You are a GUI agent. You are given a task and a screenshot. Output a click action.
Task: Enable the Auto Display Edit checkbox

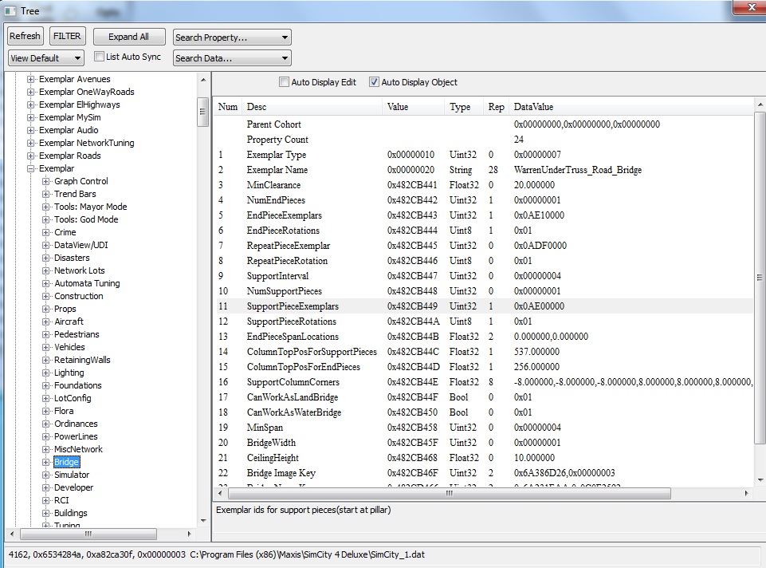tap(284, 82)
